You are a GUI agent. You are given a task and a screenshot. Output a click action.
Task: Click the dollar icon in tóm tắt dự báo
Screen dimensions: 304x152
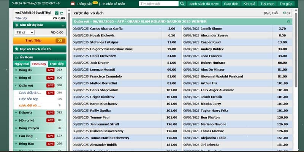click(17, 25)
